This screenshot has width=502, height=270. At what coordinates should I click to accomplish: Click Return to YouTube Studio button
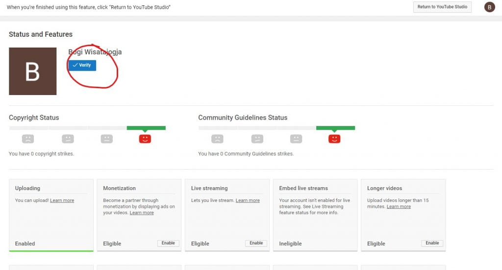point(442,7)
